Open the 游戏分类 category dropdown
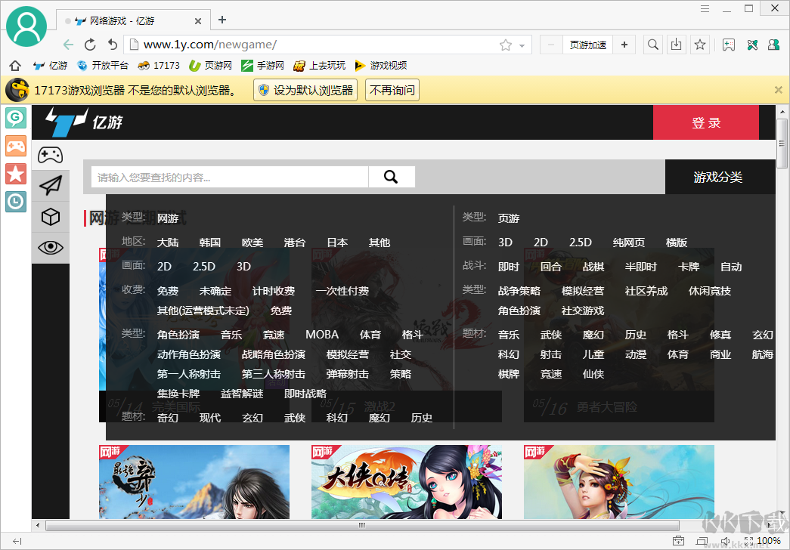Viewport: 790px width, 550px height. [x=719, y=177]
